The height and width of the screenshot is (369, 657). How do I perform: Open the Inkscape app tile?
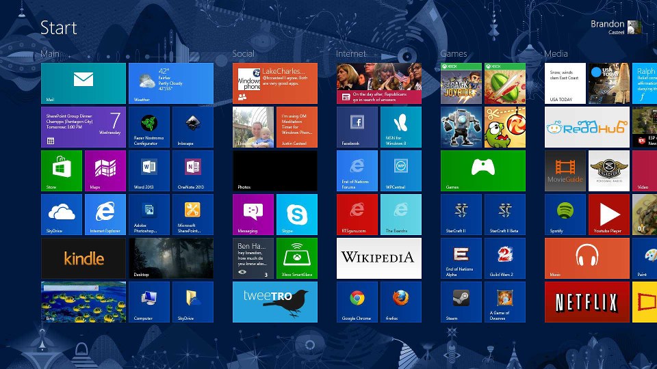pos(192,126)
